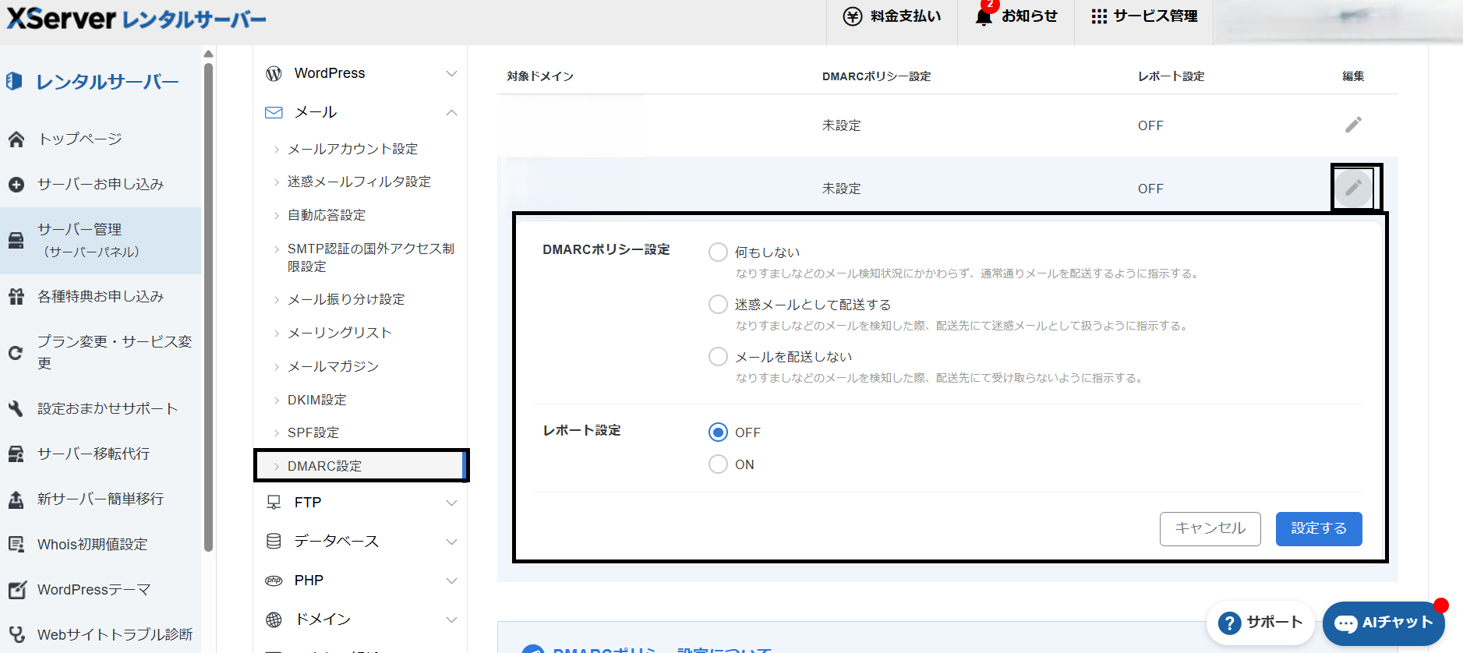
Task: Click the left sidebar vertical scrollbar
Action: click(x=208, y=307)
